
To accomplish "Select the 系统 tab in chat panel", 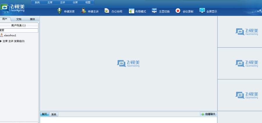I will pos(54,115).
